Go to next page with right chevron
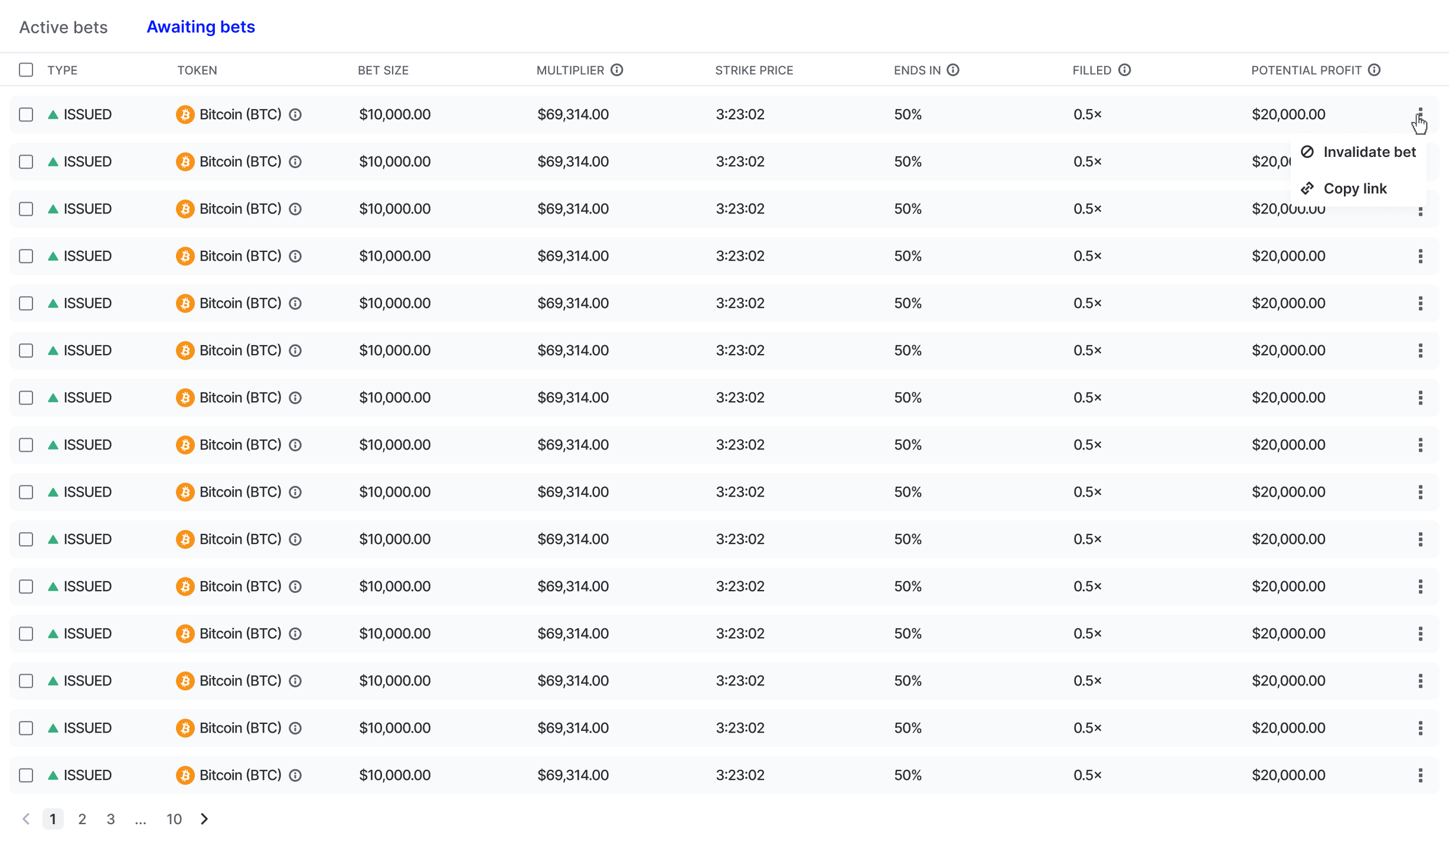 click(x=204, y=819)
